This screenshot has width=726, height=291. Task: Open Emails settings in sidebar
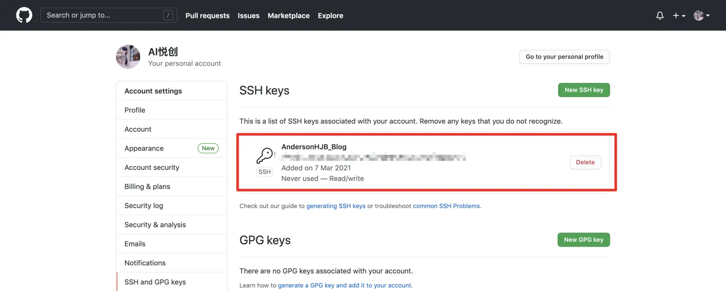172,244
